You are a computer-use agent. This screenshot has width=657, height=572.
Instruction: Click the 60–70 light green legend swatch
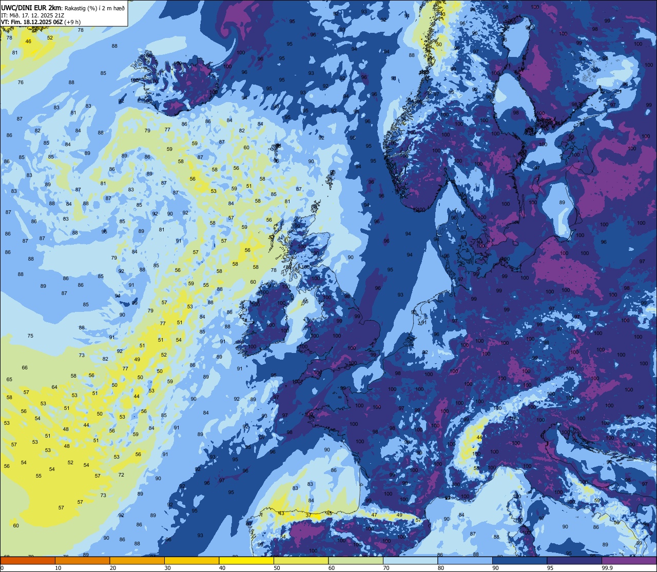point(356,560)
